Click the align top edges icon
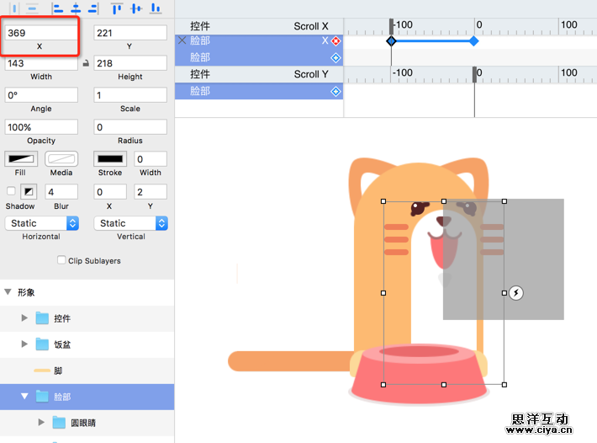This screenshot has width=597, height=443. (x=117, y=8)
